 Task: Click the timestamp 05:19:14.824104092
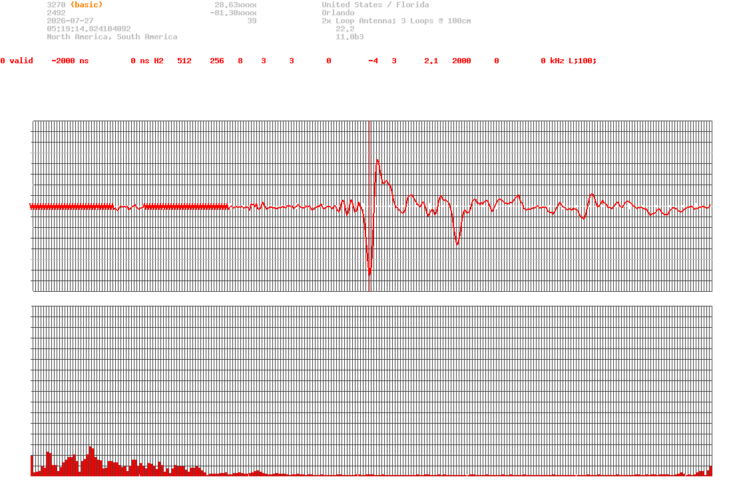tap(89, 29)
